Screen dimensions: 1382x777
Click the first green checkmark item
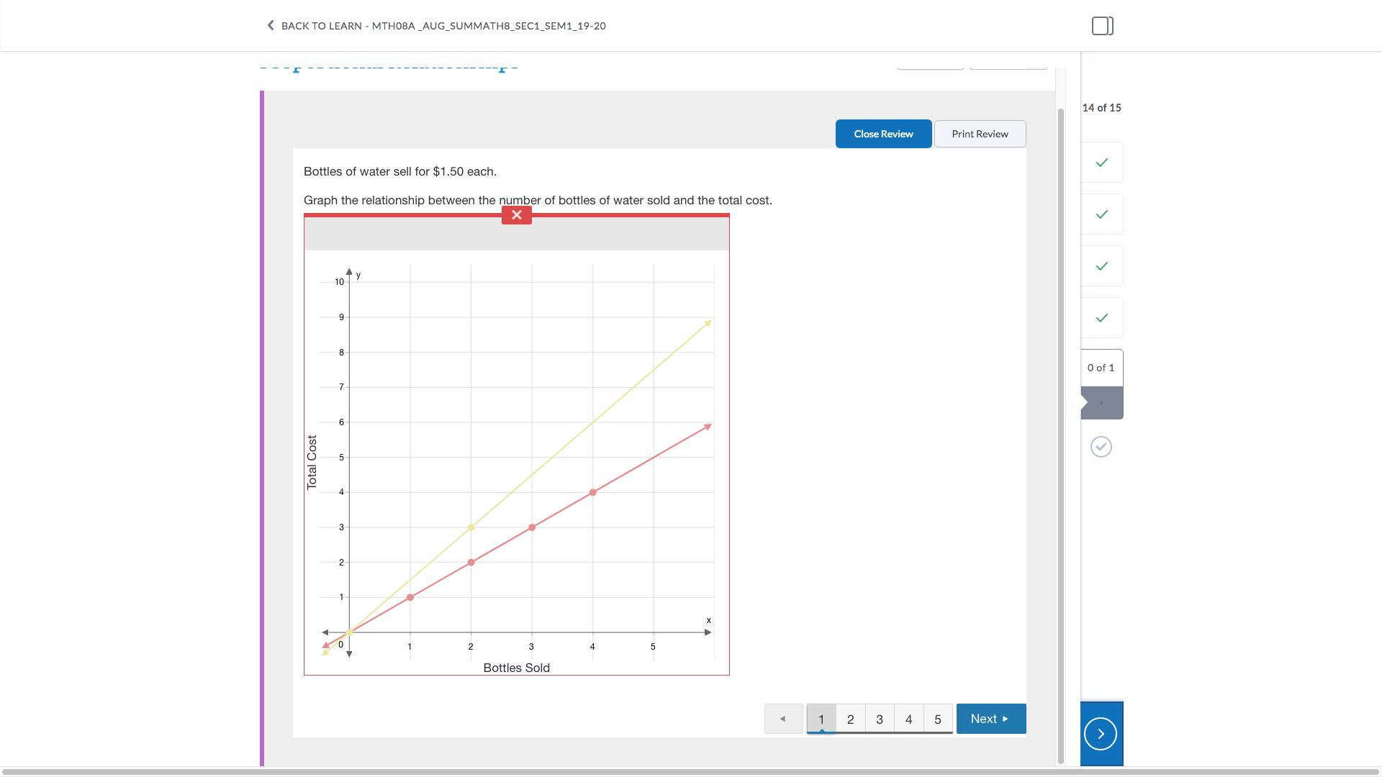pos(1101,163)
